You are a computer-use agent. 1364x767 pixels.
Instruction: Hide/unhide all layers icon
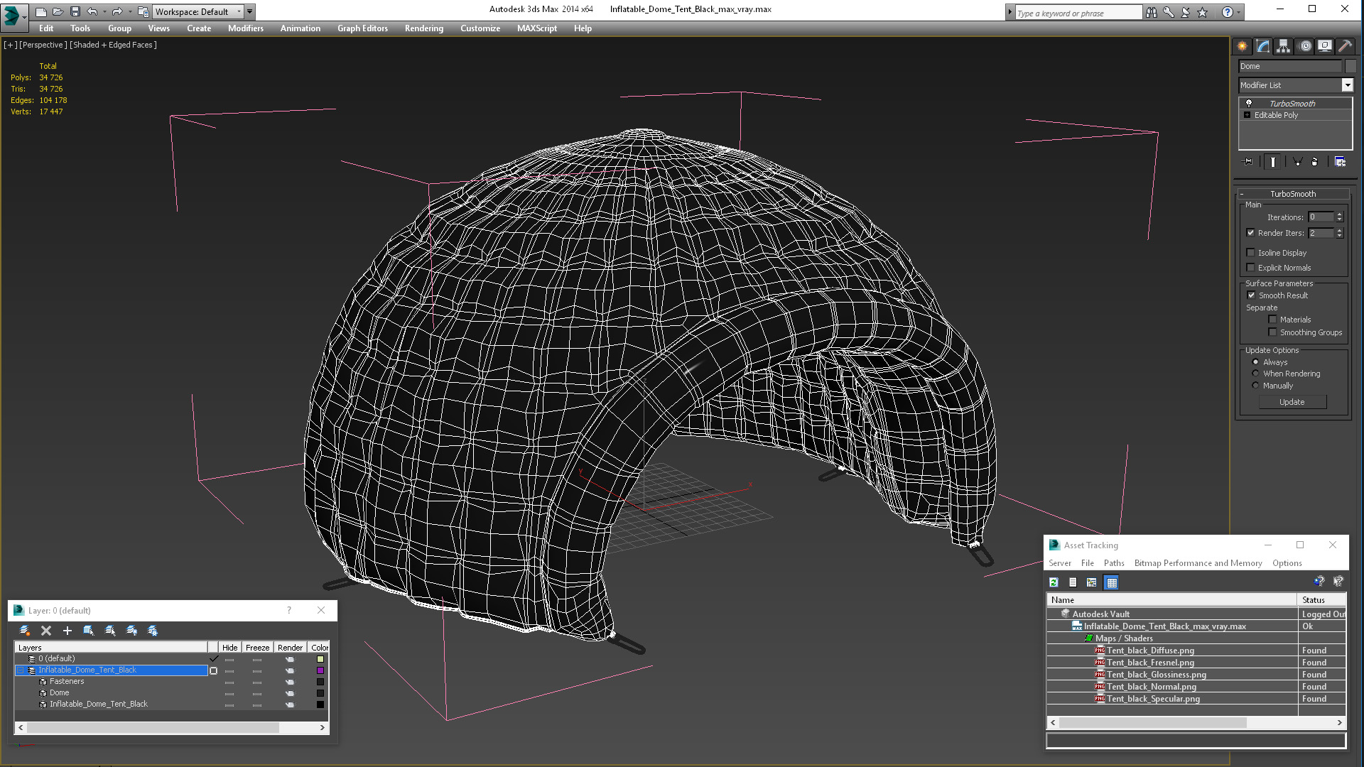[131, 631]
